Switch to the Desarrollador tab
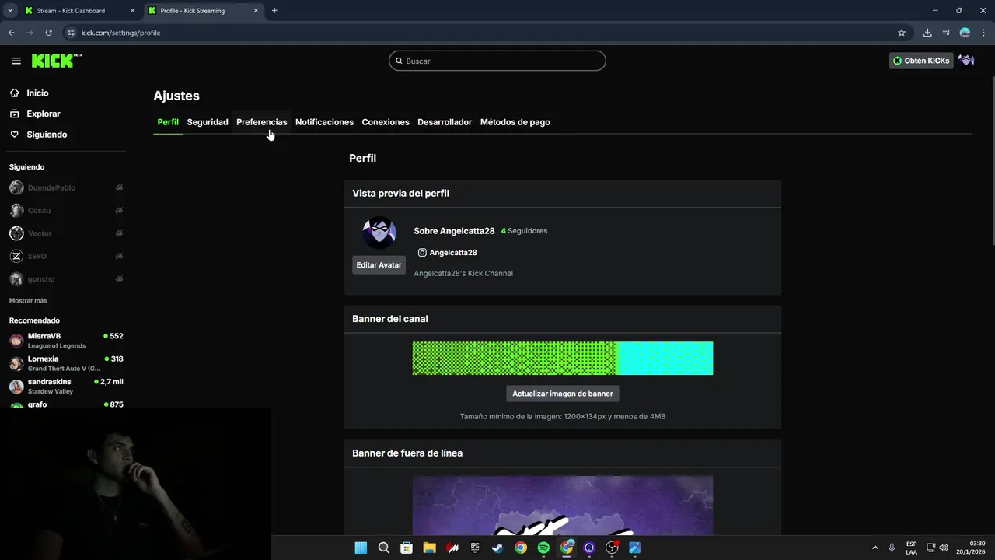The height and width of the screenshot is (560, 995). 445,122
